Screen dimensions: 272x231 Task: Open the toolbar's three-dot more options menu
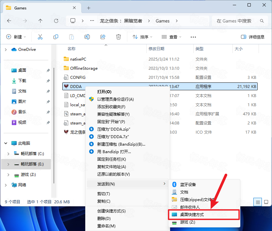[x=193, y=37]
